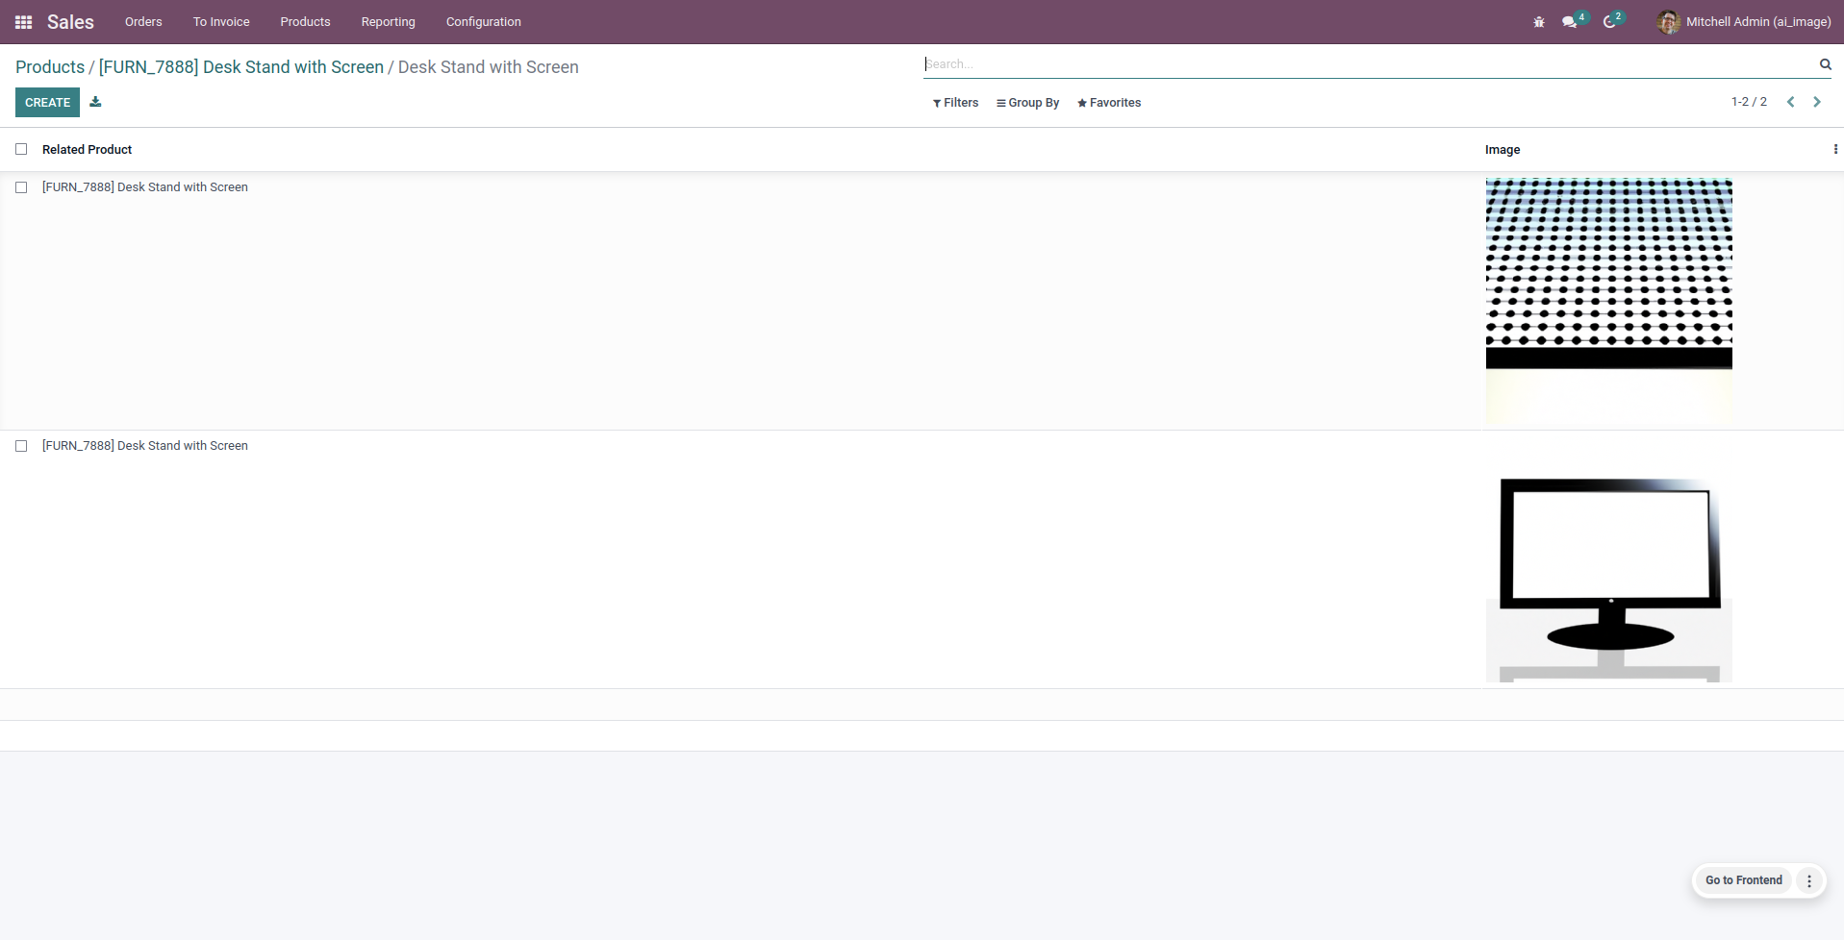The width and height of the screenshot is (1844, 940).
Task: Open the Reporting menu
Action: click(389, 22)
